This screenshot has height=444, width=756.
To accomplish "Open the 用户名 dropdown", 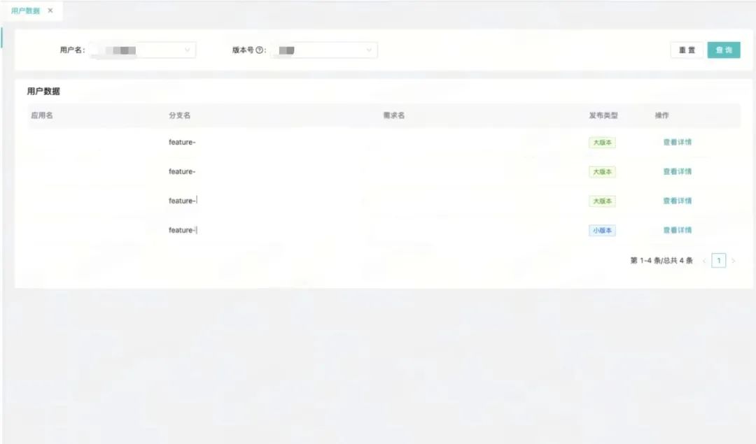I will click(143, 50).
